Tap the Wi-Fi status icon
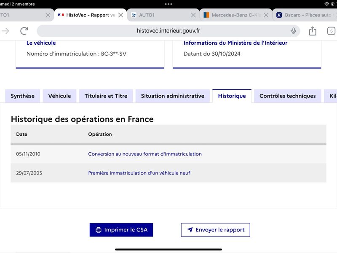The image size is (337, 253). (327, 4)
